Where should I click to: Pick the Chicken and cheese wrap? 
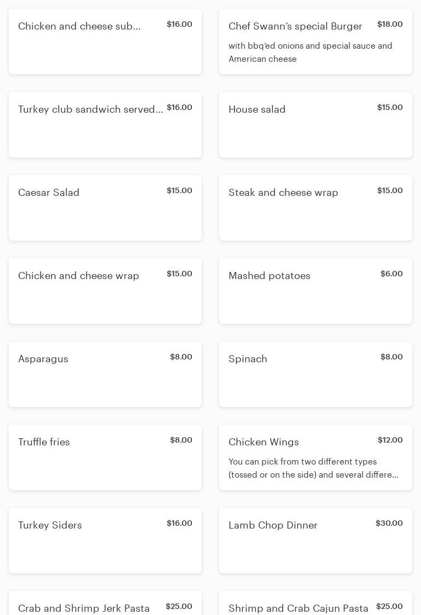[105, 291]
